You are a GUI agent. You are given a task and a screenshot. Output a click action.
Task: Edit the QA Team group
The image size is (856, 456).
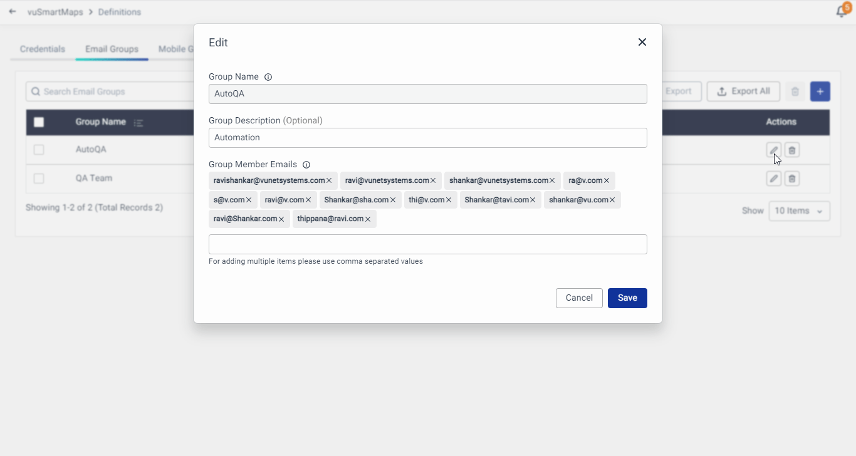click(x=774, y=179)
